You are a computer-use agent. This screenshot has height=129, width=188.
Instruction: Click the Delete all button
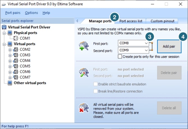pyautogui.click(x=169, y=108)
